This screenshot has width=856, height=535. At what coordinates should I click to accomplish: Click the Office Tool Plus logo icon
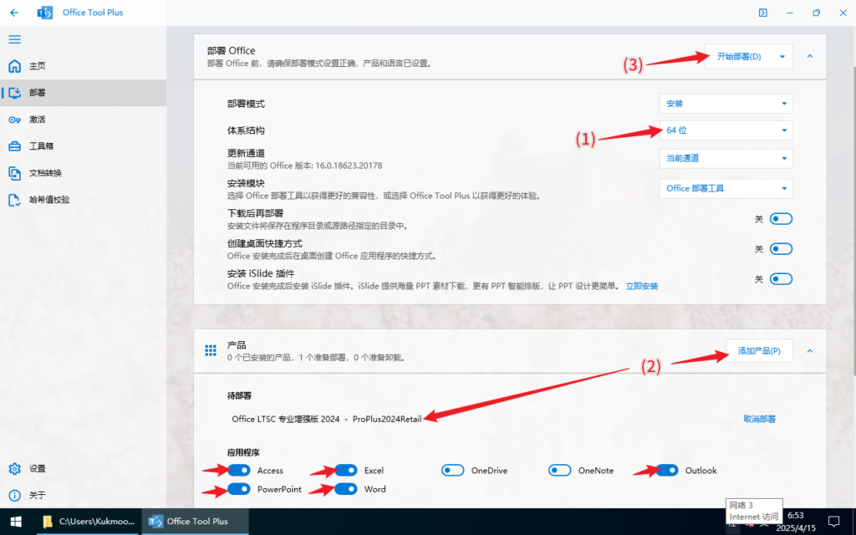tap(45, 13)
